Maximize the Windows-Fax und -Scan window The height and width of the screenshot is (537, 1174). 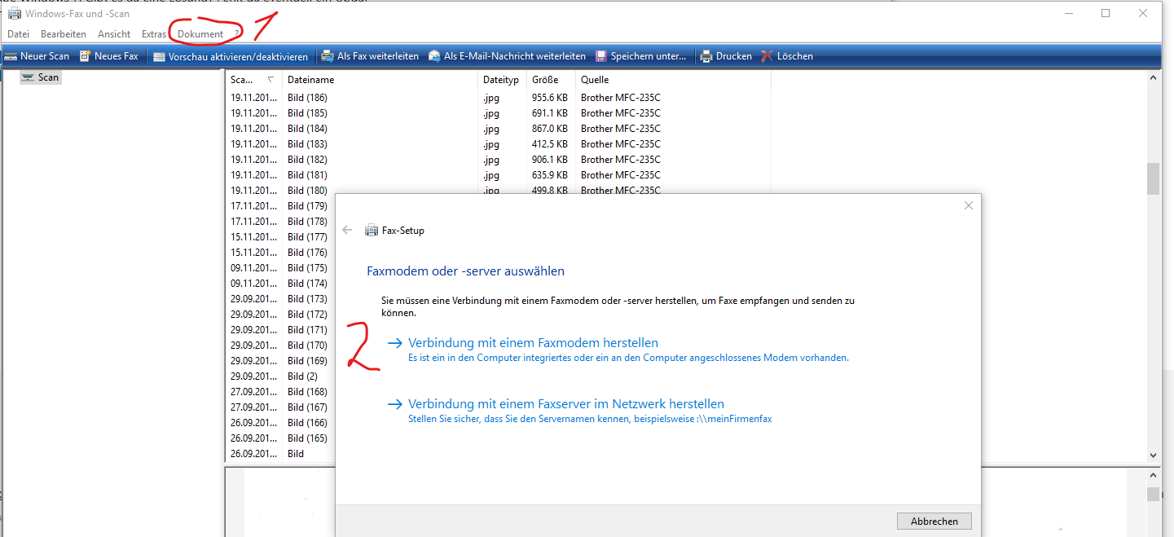click(1106, 13)
